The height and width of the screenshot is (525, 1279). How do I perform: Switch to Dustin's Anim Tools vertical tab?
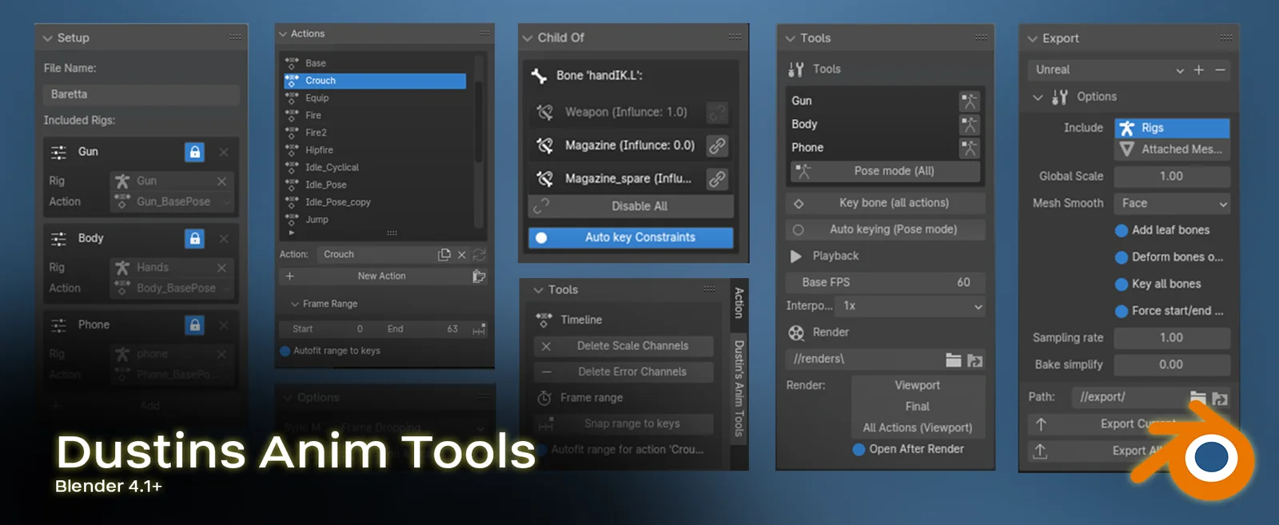coord(739,388)
